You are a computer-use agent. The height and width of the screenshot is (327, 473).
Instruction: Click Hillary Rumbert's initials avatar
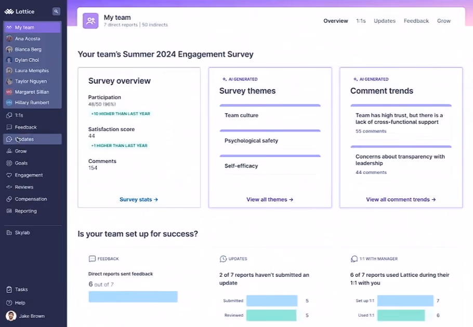pyautogui.click(x=9, y=102)
